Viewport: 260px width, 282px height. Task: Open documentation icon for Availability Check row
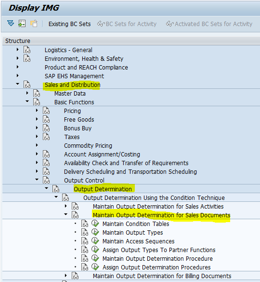point(46,163)
